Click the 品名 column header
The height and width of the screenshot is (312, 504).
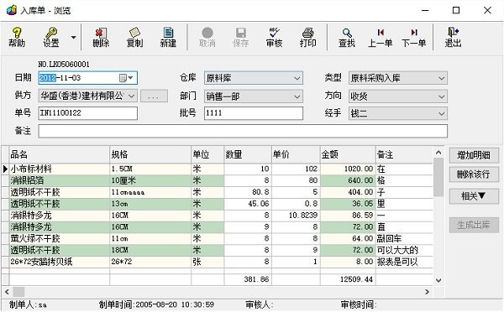click(60, 154)
